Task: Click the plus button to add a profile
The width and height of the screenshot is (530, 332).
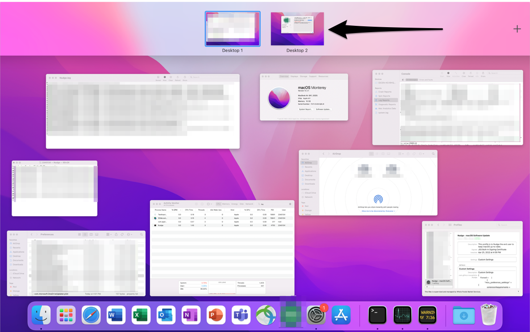Action: 427,287
